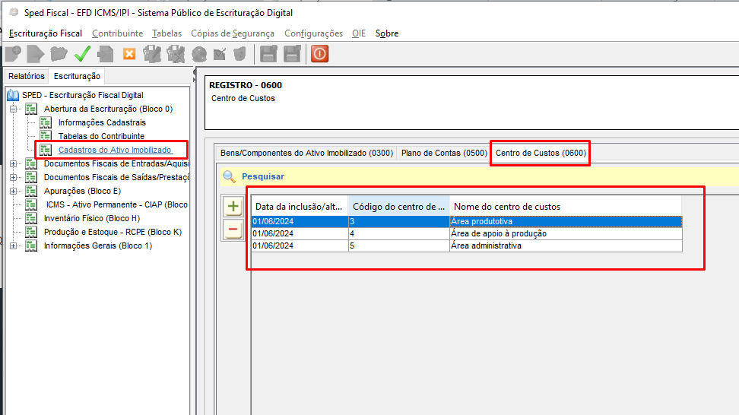Screen dimensions: 739x415
Task: Click the red minus remove record button
Action: tap(233, 229)
